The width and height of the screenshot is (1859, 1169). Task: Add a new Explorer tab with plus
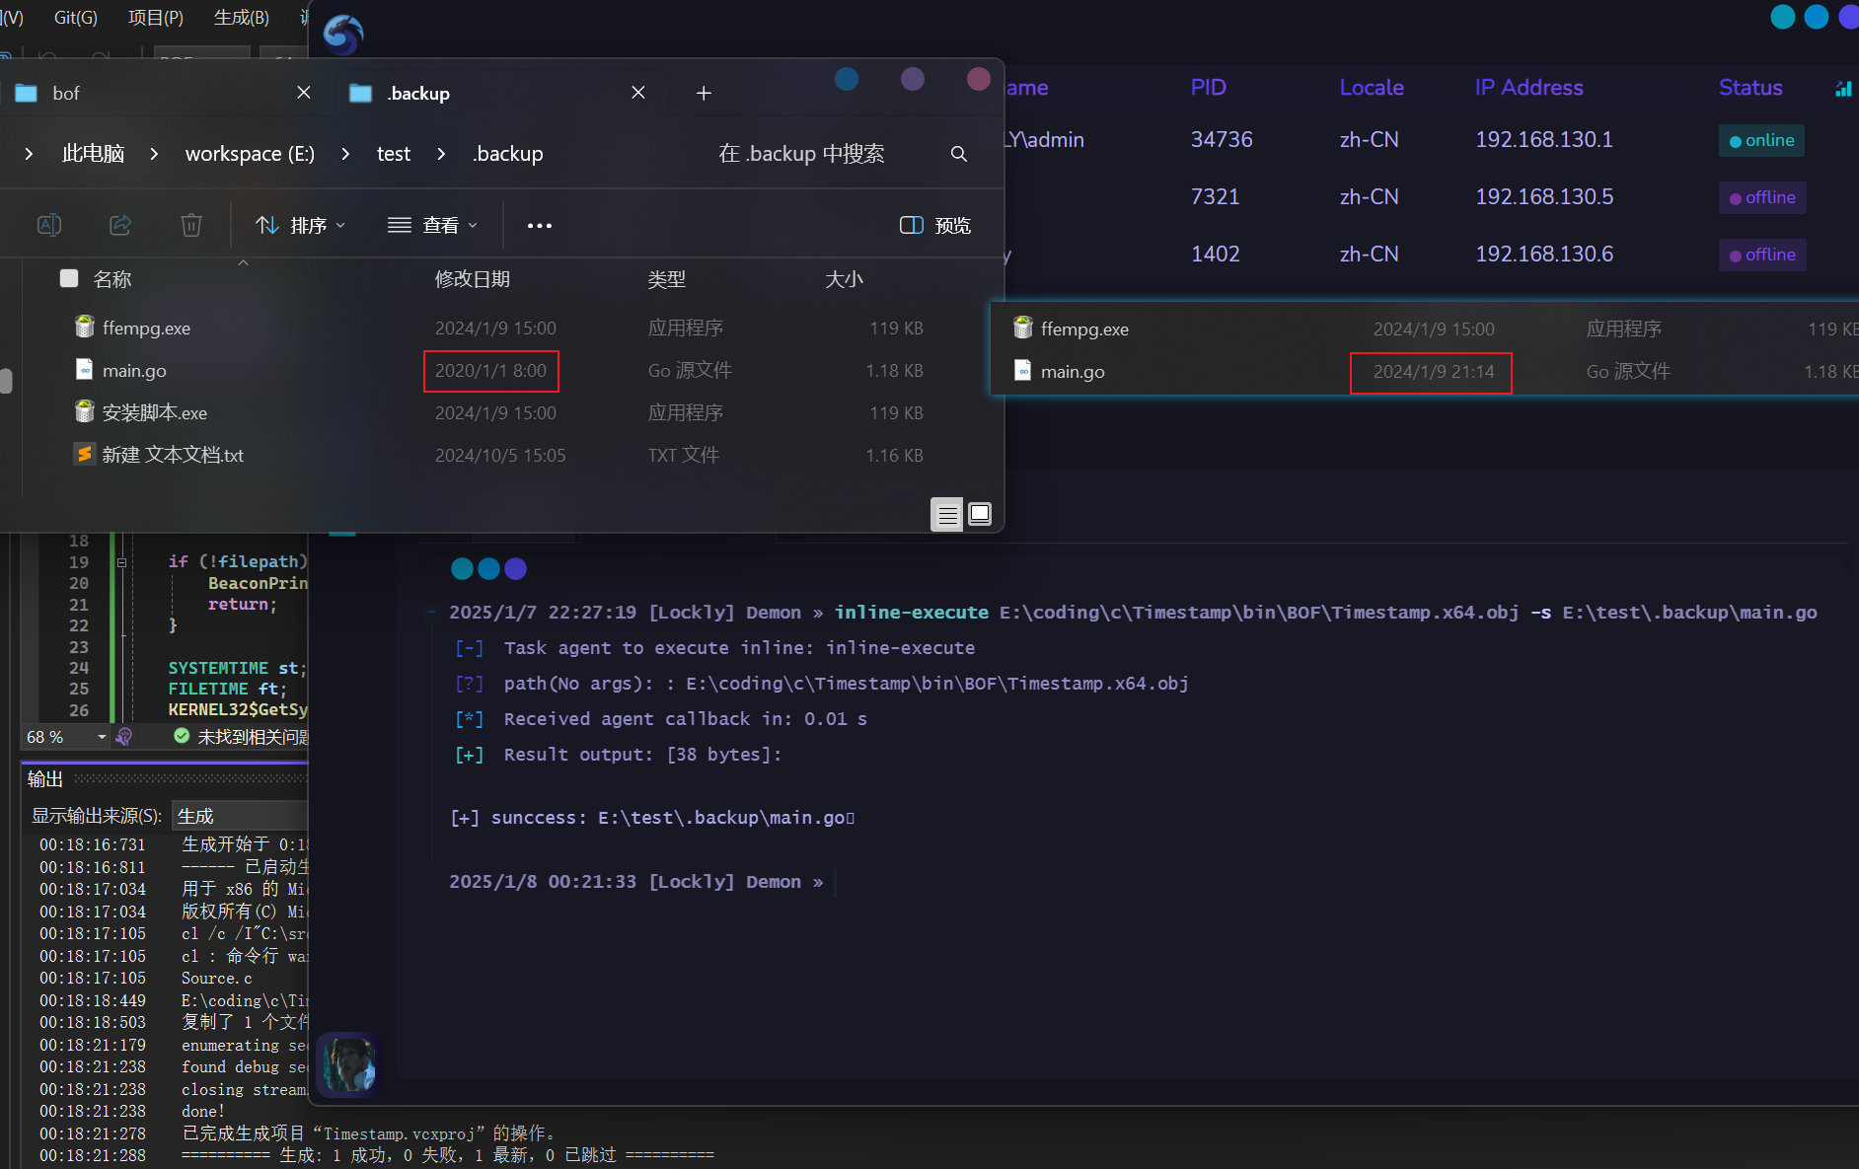704,93
